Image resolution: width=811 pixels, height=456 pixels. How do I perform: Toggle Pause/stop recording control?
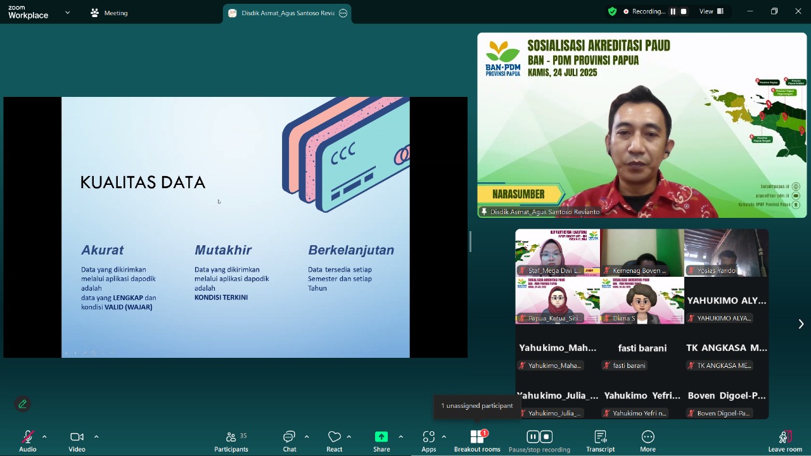(539, 441)
